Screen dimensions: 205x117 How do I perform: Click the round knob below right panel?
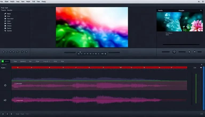[174, 52]
